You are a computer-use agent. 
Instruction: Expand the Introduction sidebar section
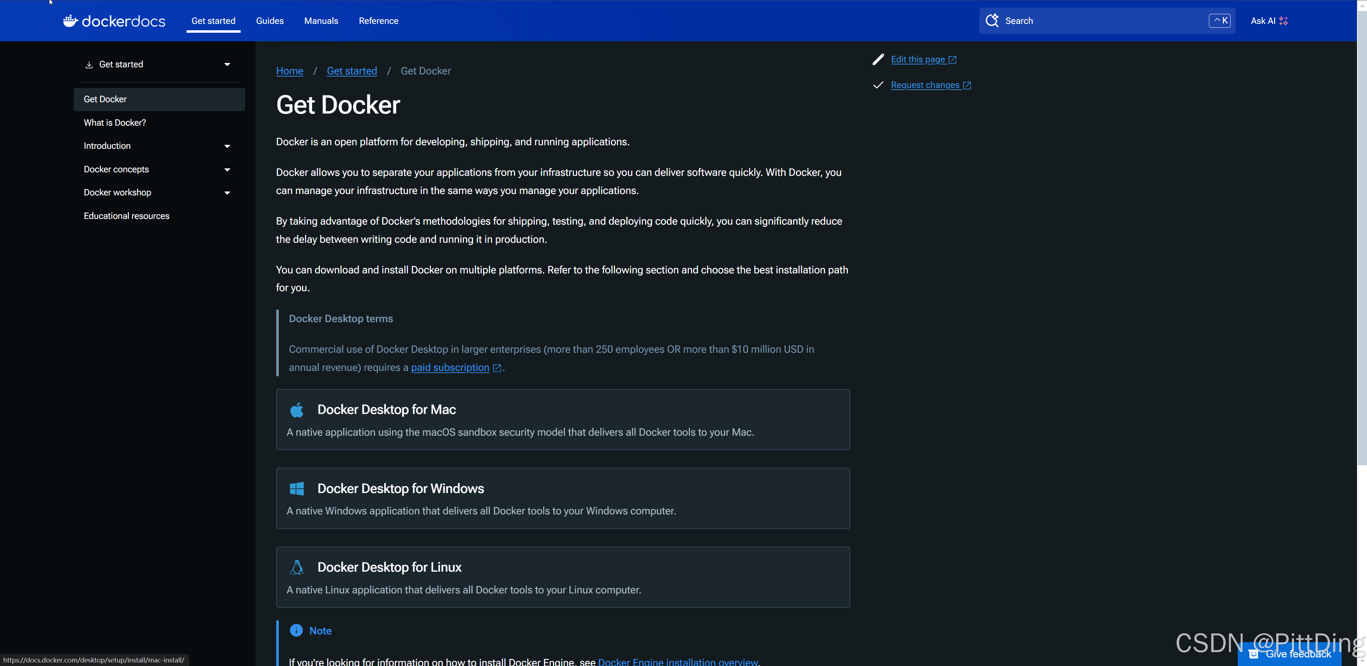tap(227, 146)
